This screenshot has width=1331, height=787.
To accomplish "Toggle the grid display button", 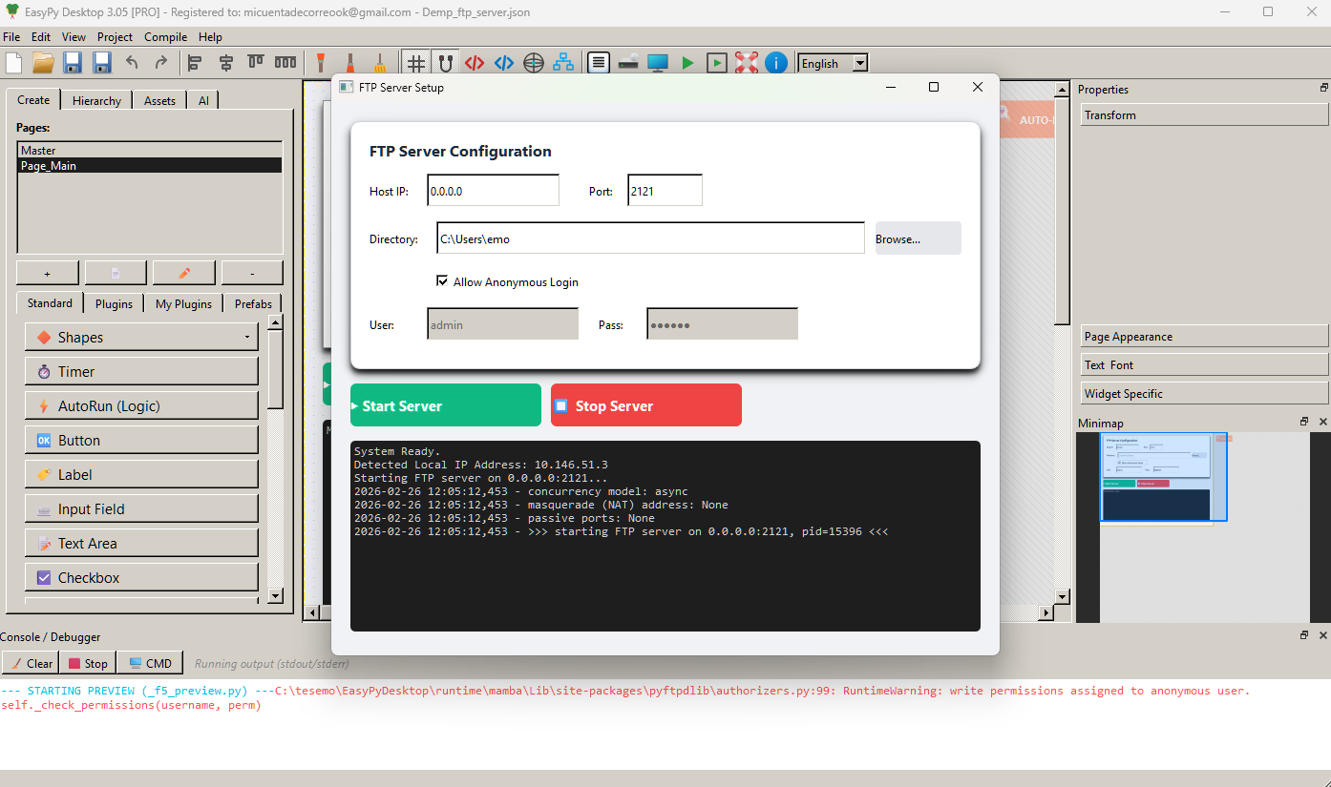I will [415, 63].
